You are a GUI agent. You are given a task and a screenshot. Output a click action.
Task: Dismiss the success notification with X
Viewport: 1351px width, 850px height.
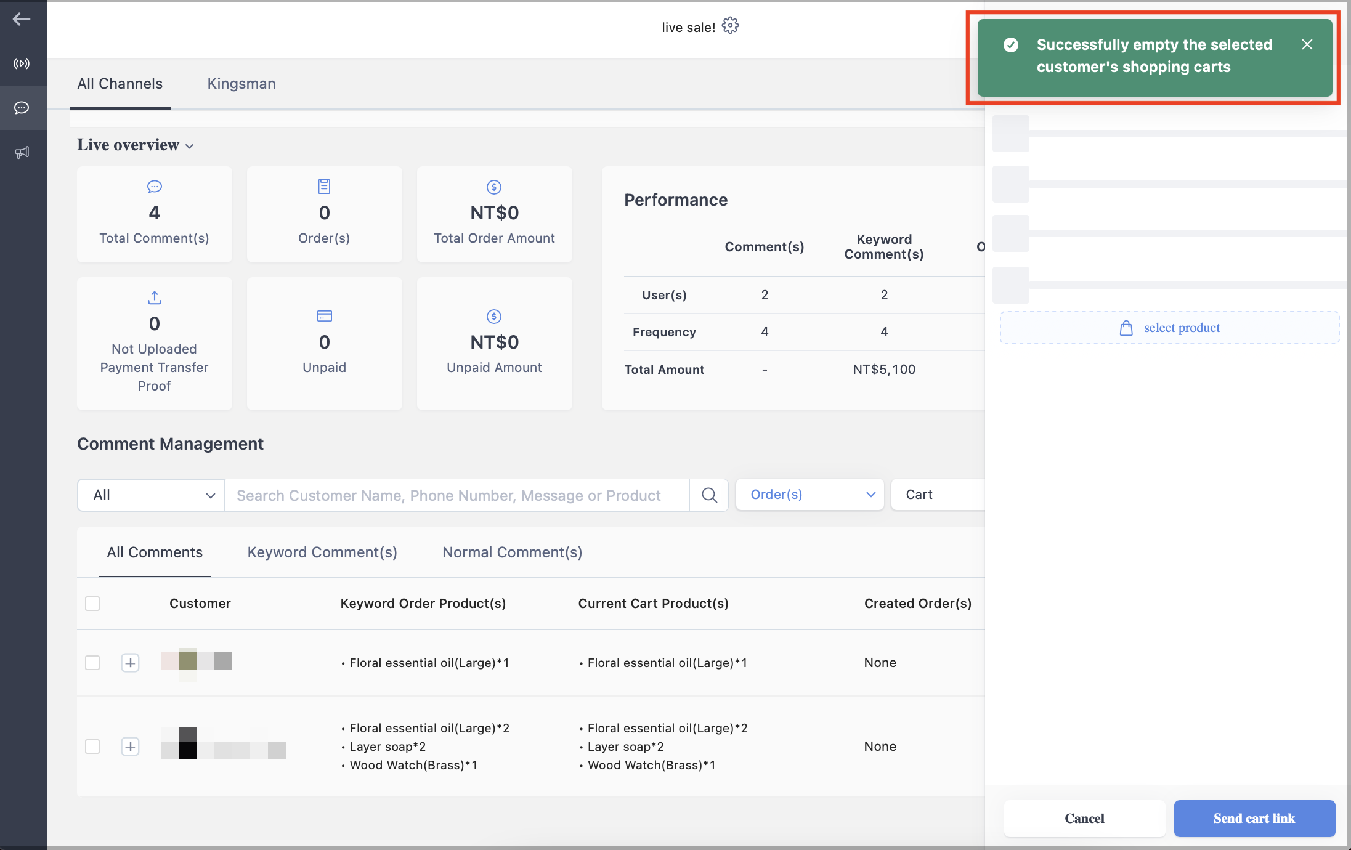click(1307, 44)
